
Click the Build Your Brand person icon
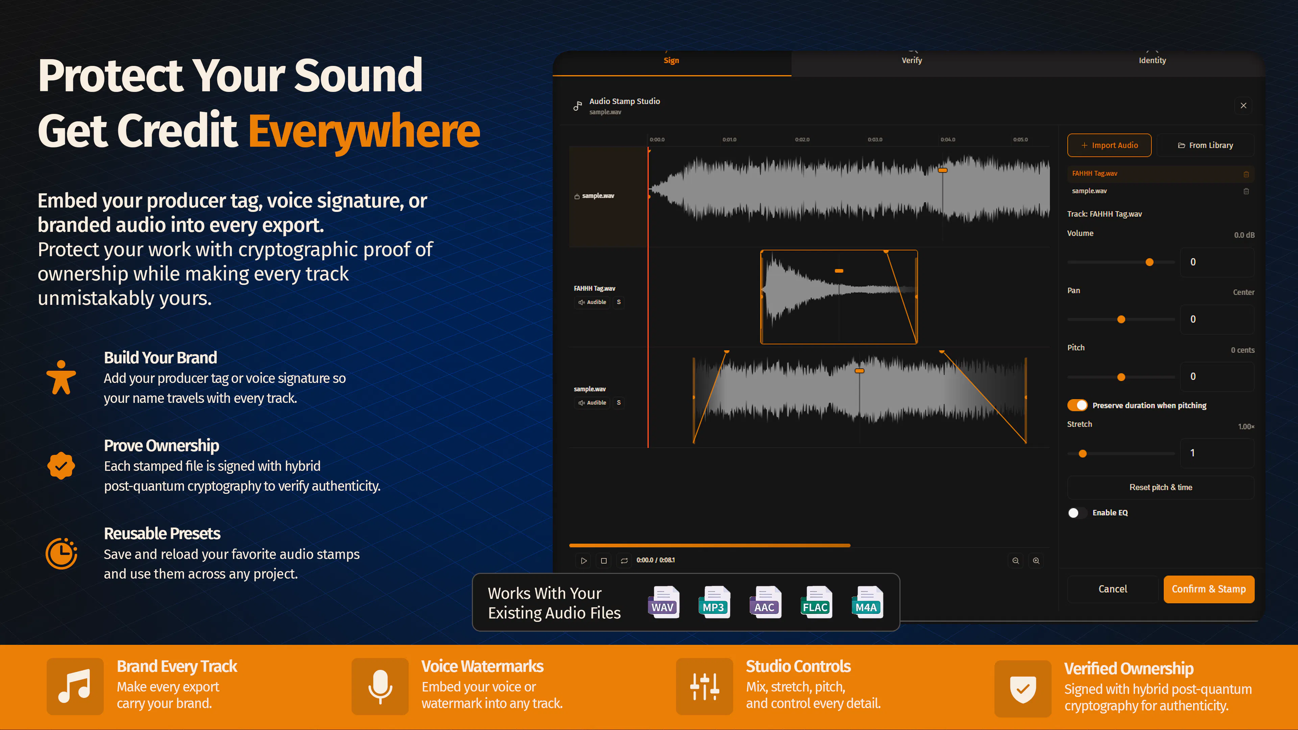(61, 377)
